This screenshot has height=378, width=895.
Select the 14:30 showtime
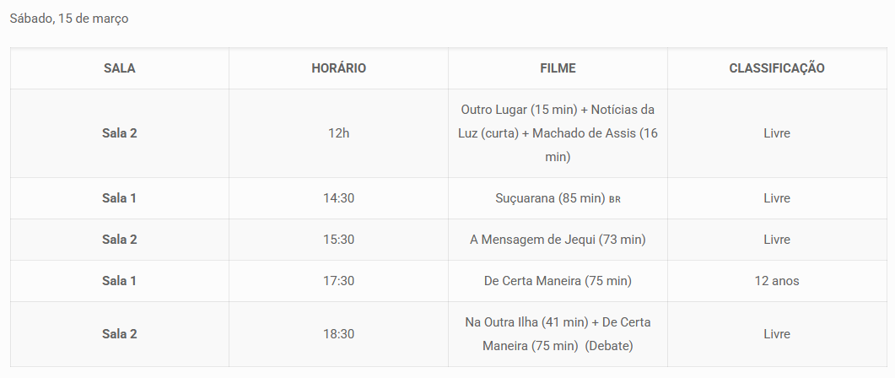point(338,198)
